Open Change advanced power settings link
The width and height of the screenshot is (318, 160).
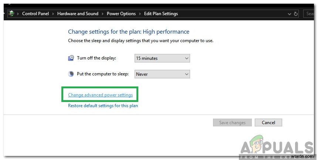pyautogui.click(x=100, y=95)
